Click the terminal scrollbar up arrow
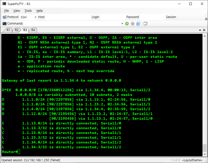This screenshot has width=208, height=163. pyautogui.click(x=205, y=36)
